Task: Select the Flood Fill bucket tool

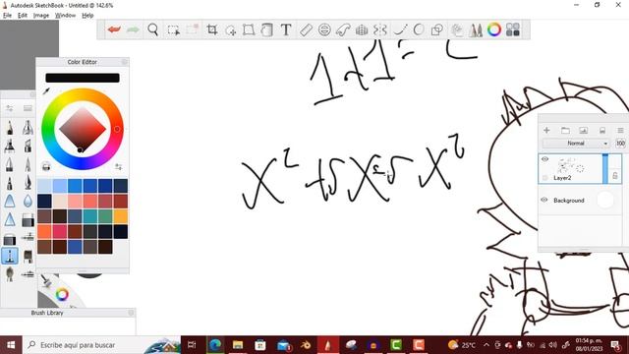Action: click(x=266, y=29)
